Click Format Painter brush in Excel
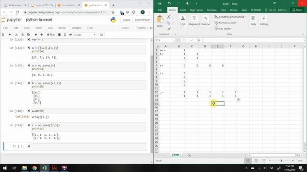 168,29
